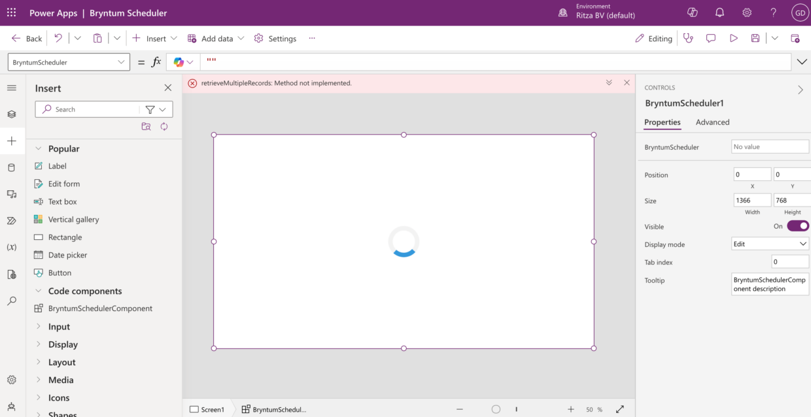The width and height of the screenshot is (811, 417).
Task: Open the Comments icon
Action: coord(711,39)
